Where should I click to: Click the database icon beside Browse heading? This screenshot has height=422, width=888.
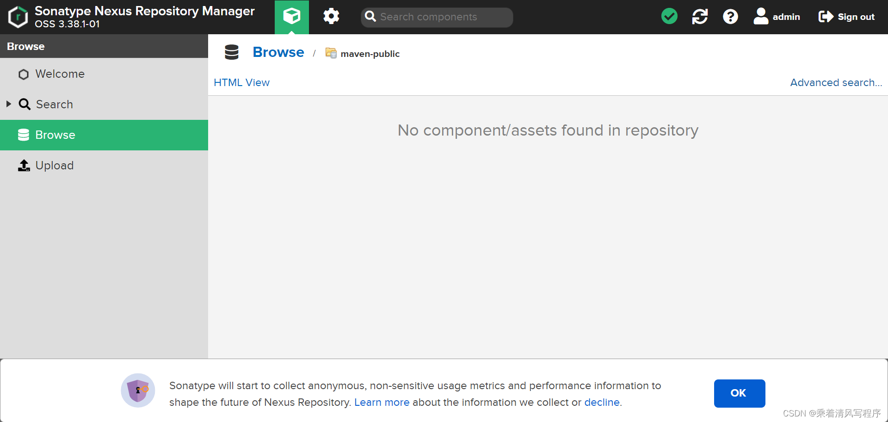[232, 52]
